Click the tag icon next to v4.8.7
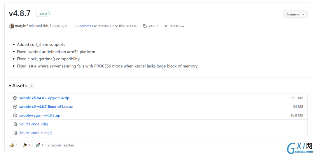Viewport: 315px width, 154px height. 145,26
